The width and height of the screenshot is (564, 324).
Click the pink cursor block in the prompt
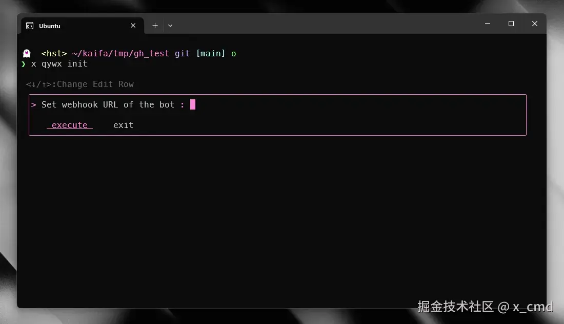pyautogui.click(x=193, y=104)
